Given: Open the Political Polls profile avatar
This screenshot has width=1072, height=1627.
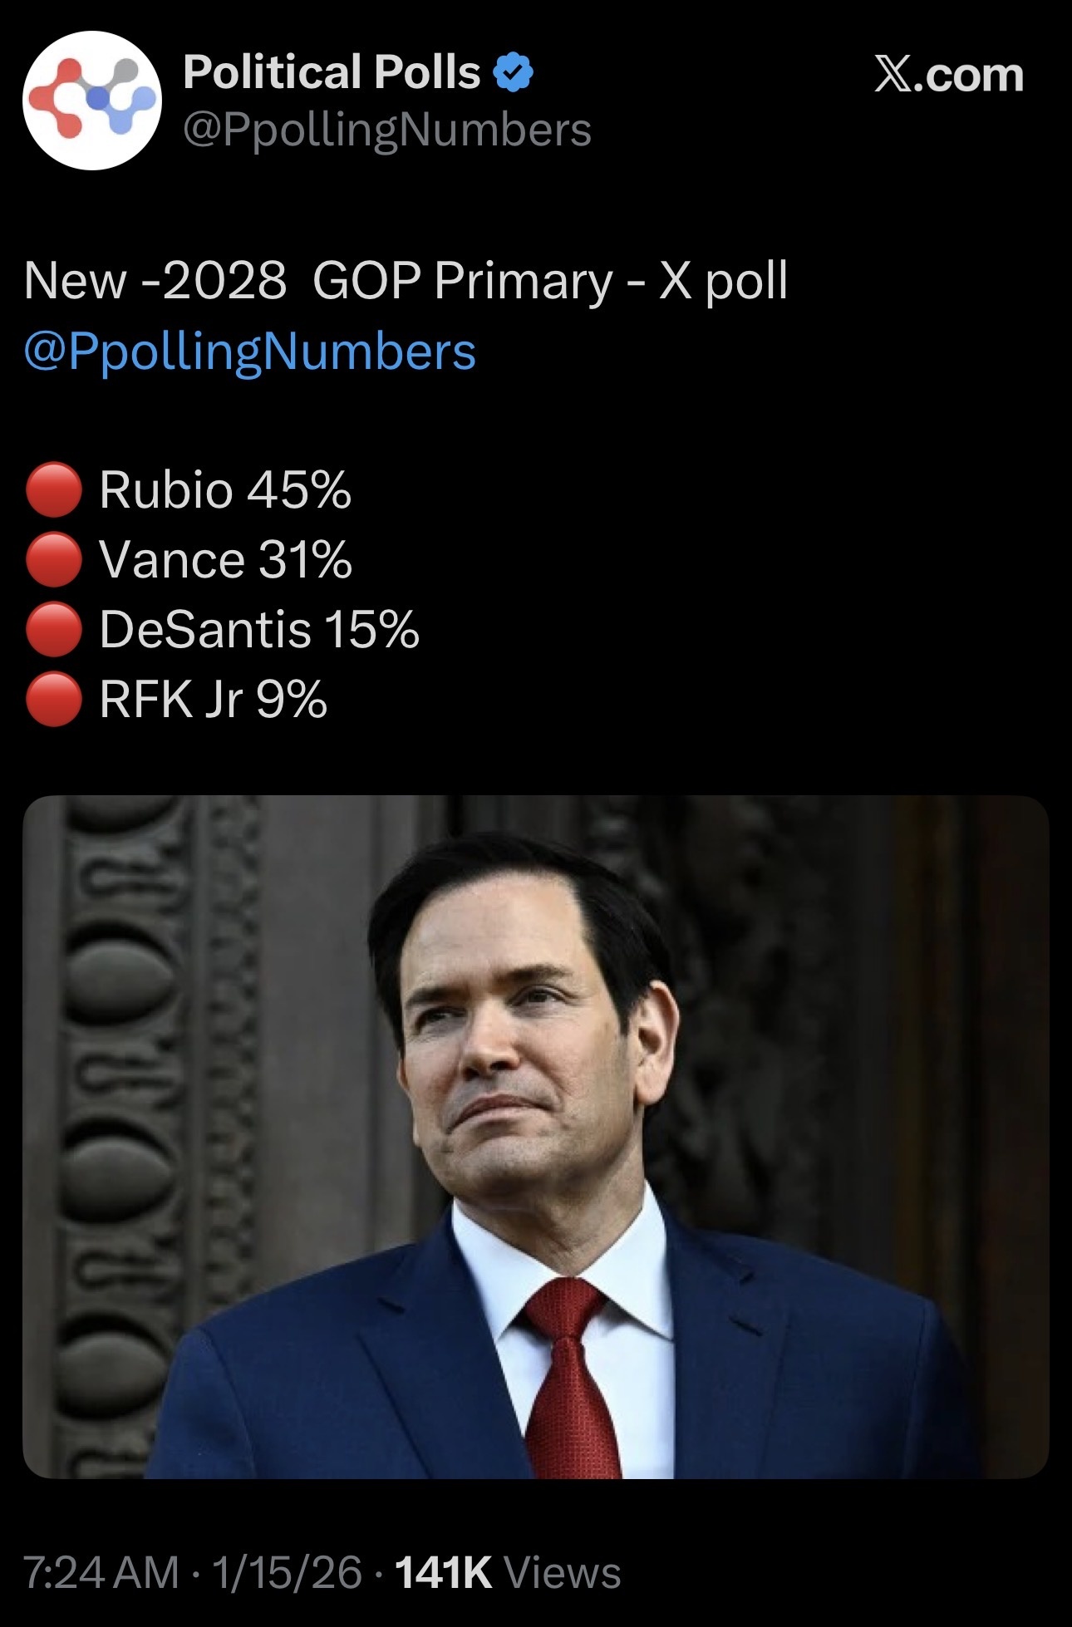Looking at the screenshot, I should [91, 101].
